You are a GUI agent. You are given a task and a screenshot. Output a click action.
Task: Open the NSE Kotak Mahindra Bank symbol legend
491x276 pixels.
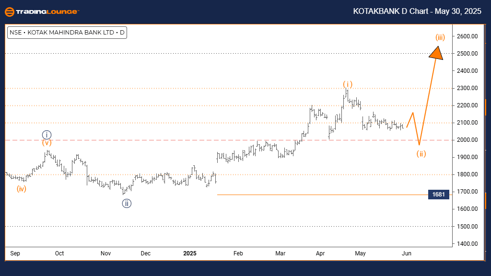pyautogui.click(x=67, y=33)
